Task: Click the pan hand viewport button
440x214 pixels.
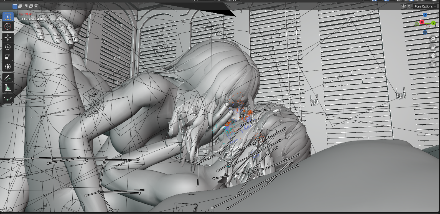Action: (x=433, y=47)
